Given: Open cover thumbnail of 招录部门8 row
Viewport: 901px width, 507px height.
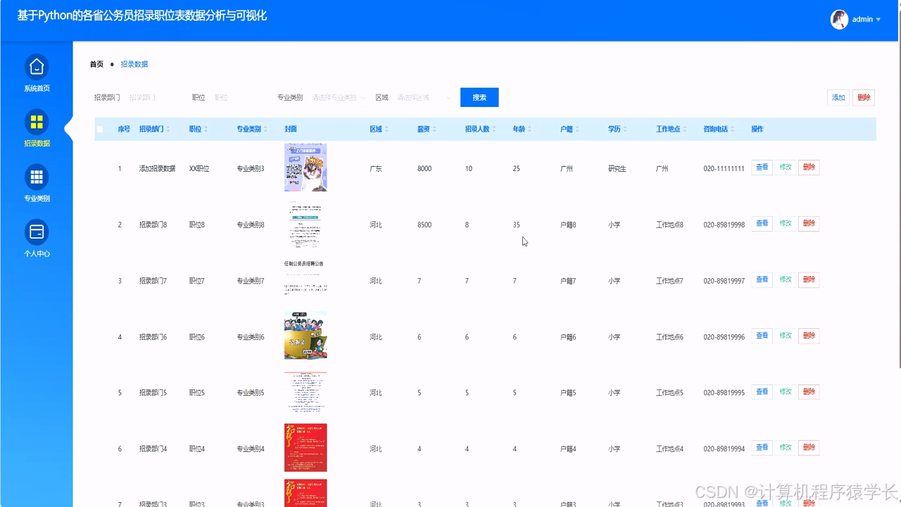Looking at the screenshot, I should pyautogui.click(x=305, y=224).
